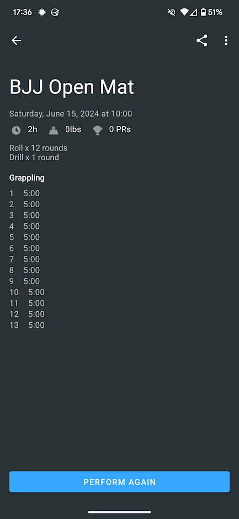
Task: Click the weight volume icon
Action: [x=54, y=130]
